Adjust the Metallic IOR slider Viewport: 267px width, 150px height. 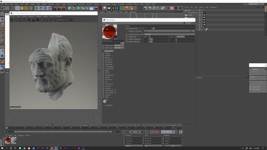(x=159, y=37)
